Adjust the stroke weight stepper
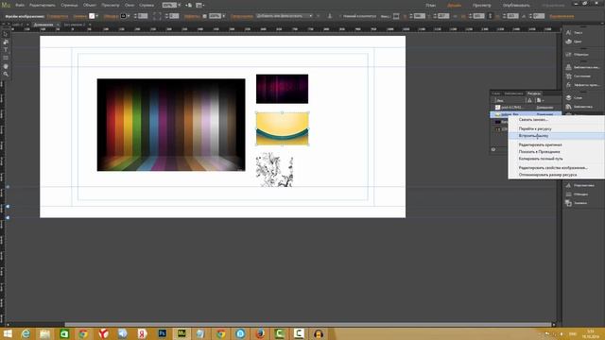605x340 pixels. (x=135, y=16)
